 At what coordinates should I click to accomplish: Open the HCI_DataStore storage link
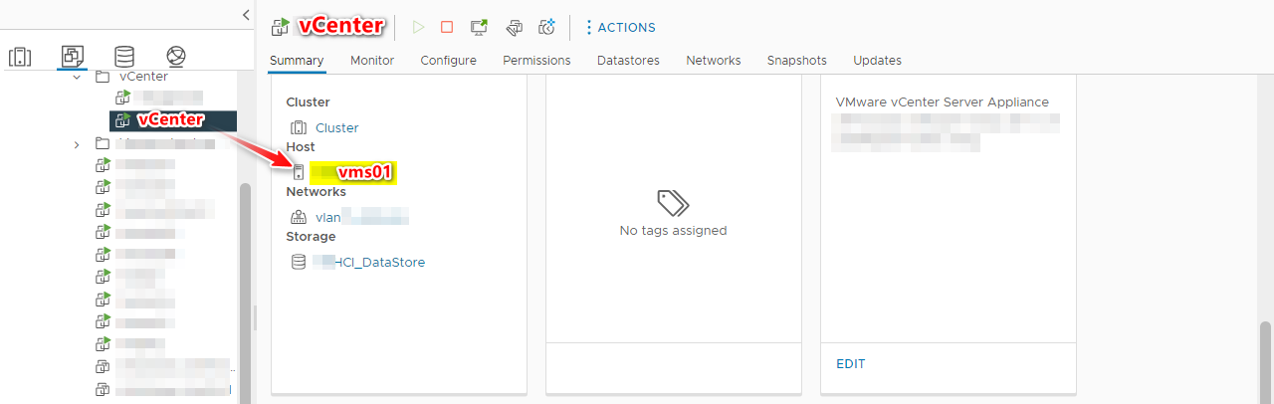(369, 263)
